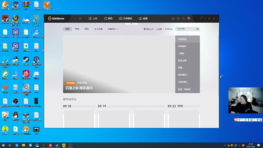This screenshot has height=148, width=263.
Task: Open the first game card under 09.18
Action: 79,119
